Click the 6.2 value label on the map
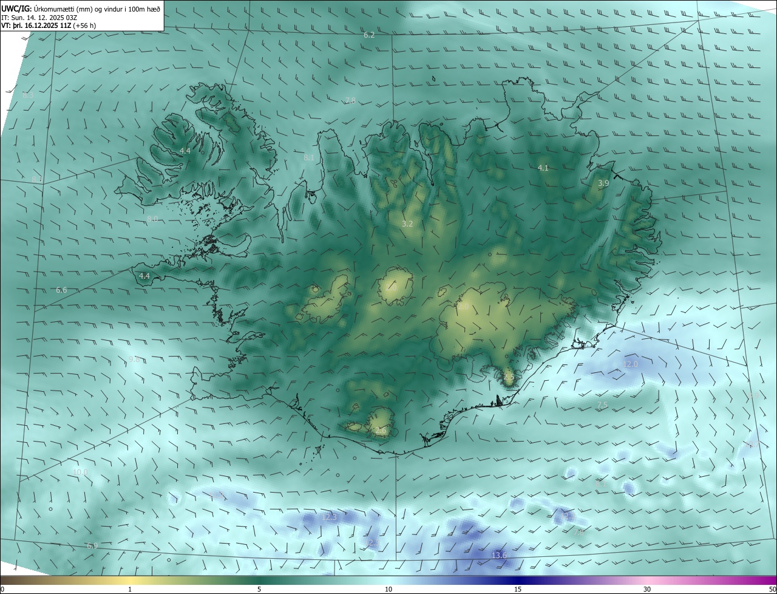The width and height of the screenshot is (777, 594). [369, 35]
